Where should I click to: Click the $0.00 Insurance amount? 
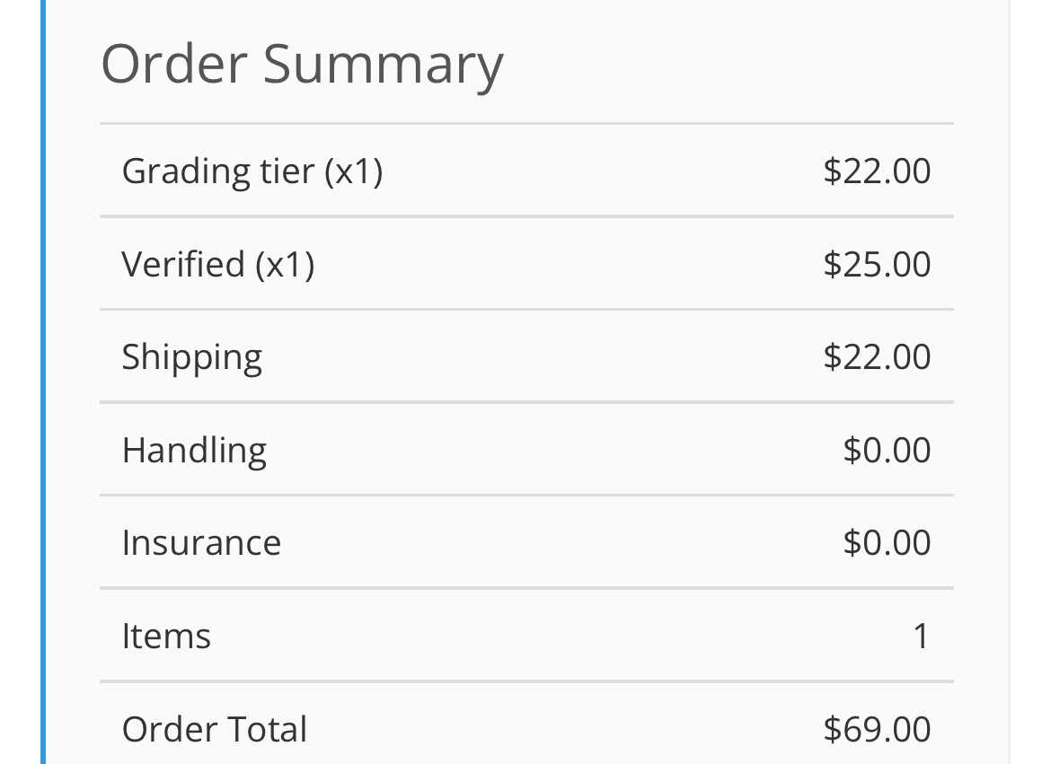887,543
